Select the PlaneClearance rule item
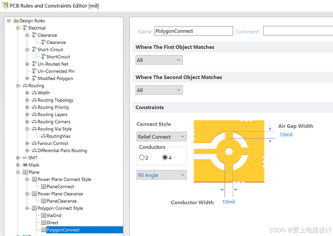 click(62, 201)
